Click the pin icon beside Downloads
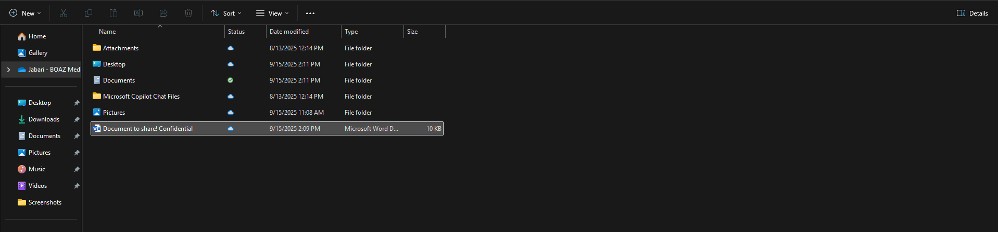This screenshot has width=998, height=232. (77, 119)
